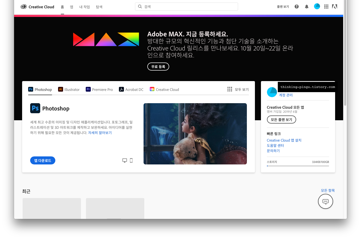Image resolution: width=361 pixels, height=239 pixels.
Task: Click the account avatar in side panel
Action: coord(272,92)
